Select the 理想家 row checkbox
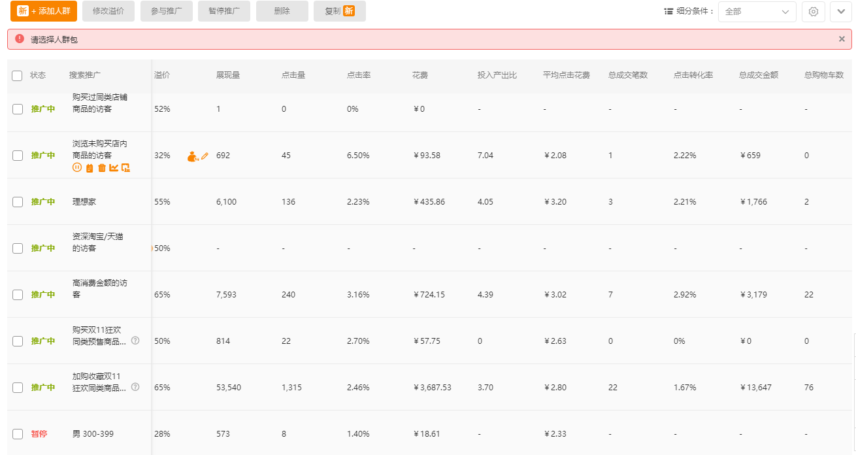Image resolution: width=856 pixels, height=455 pixels. pyautogui.click(x=18, y=202)
